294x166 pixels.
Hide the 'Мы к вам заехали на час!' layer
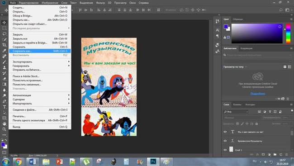pos(225,132)
